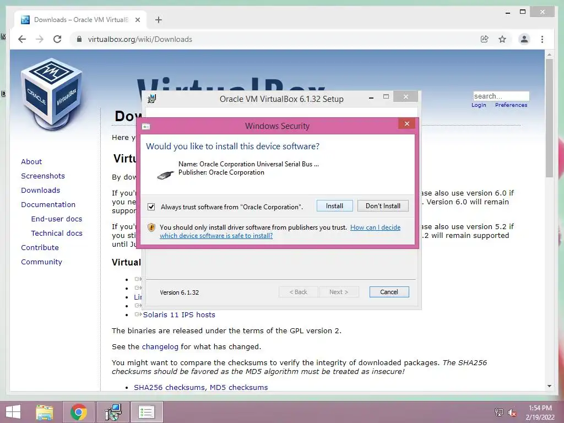Bookmark this page with star icon
This screenshot has width=564, height=423.
[x=502, y=39]
